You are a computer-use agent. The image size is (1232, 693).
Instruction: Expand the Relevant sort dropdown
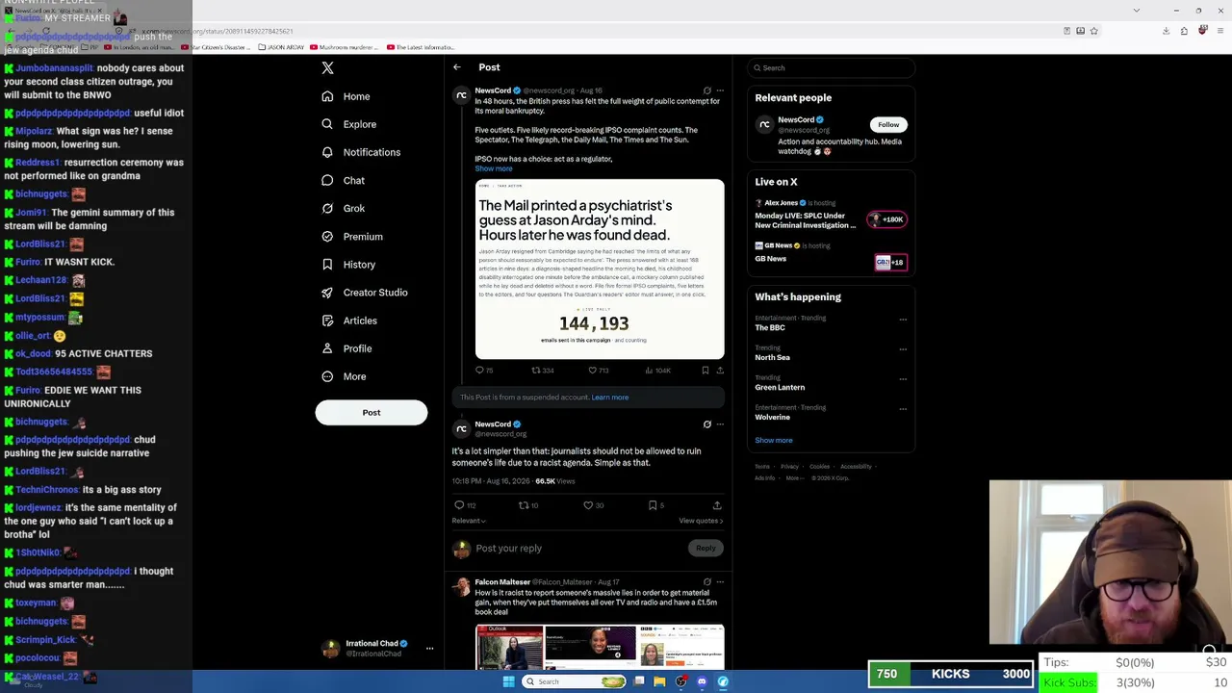point(469,521)
